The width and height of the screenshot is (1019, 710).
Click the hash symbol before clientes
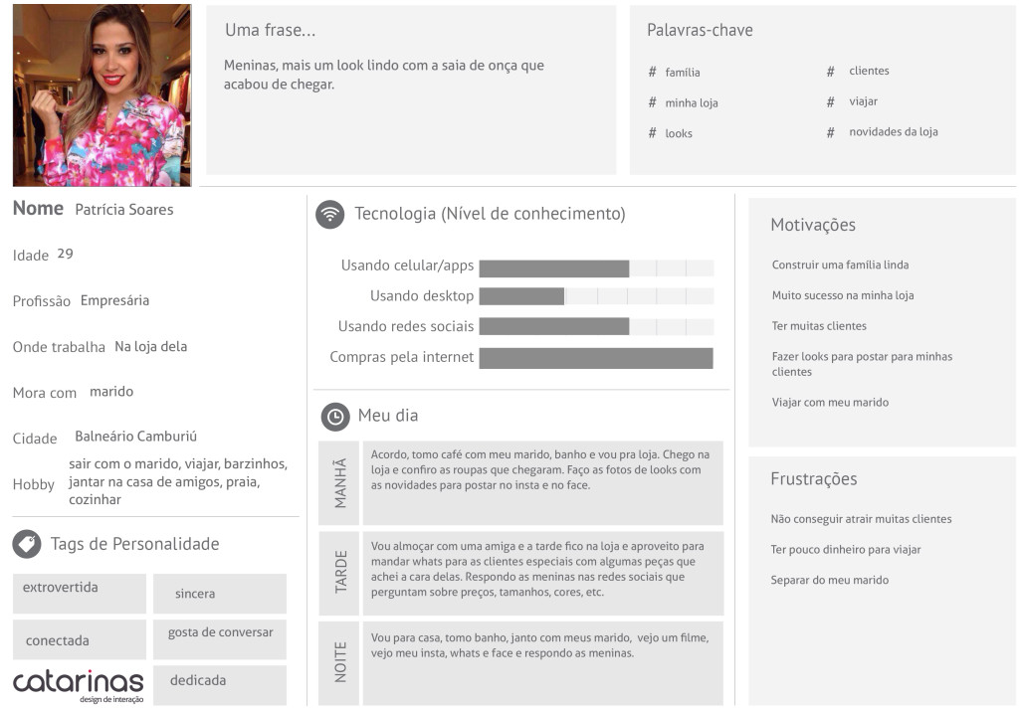(x=830, y=72)
